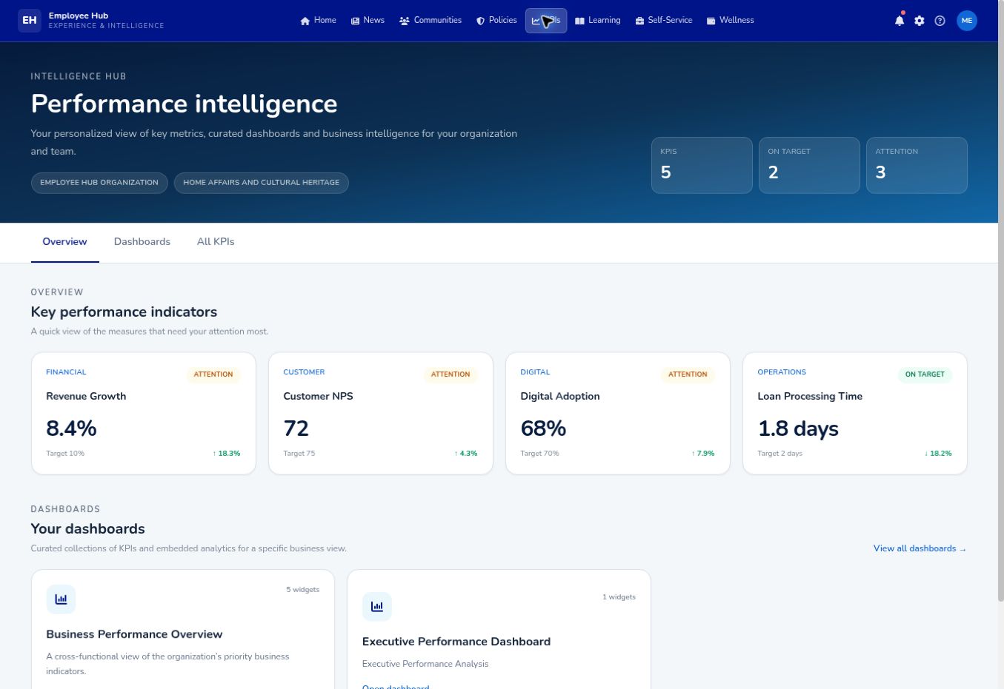Screen dimensions: 1004x689
Task: Select the Overview tab
Action: coord(64,242)
